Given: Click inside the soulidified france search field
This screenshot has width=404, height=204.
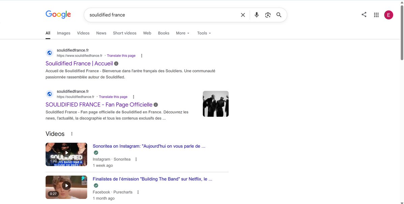Looking at the screenshot, I should pyautogui.click(x=162, y=15).
